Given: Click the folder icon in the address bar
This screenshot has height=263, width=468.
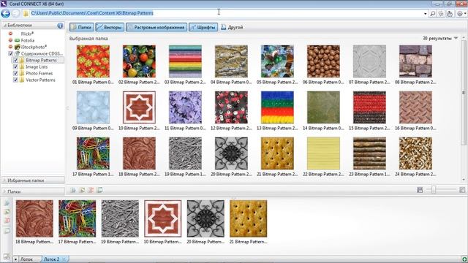Looking at the screenshot, I should 26,13.
